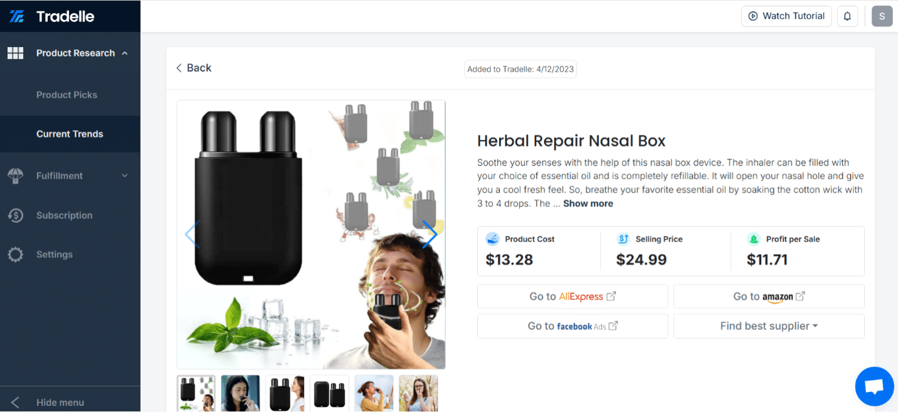This screenshot has width=898, height=414.
Task: Go to Amazon listing
Action: pos(769,297)
